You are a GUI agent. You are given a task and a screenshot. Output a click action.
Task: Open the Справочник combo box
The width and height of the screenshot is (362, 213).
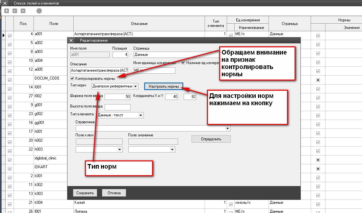coord(153,129)
